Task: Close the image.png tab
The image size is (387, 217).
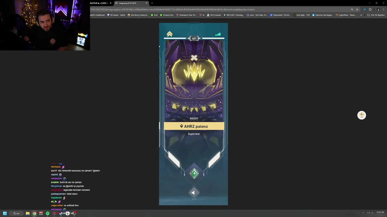Action: (147, 3)
